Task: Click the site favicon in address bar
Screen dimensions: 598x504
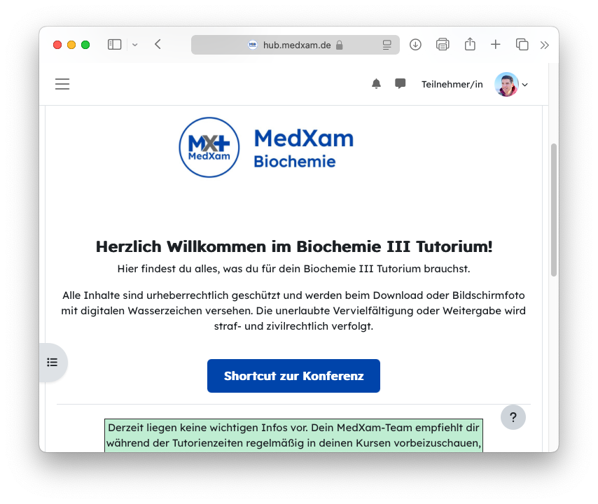Action: tap(253, 45)
